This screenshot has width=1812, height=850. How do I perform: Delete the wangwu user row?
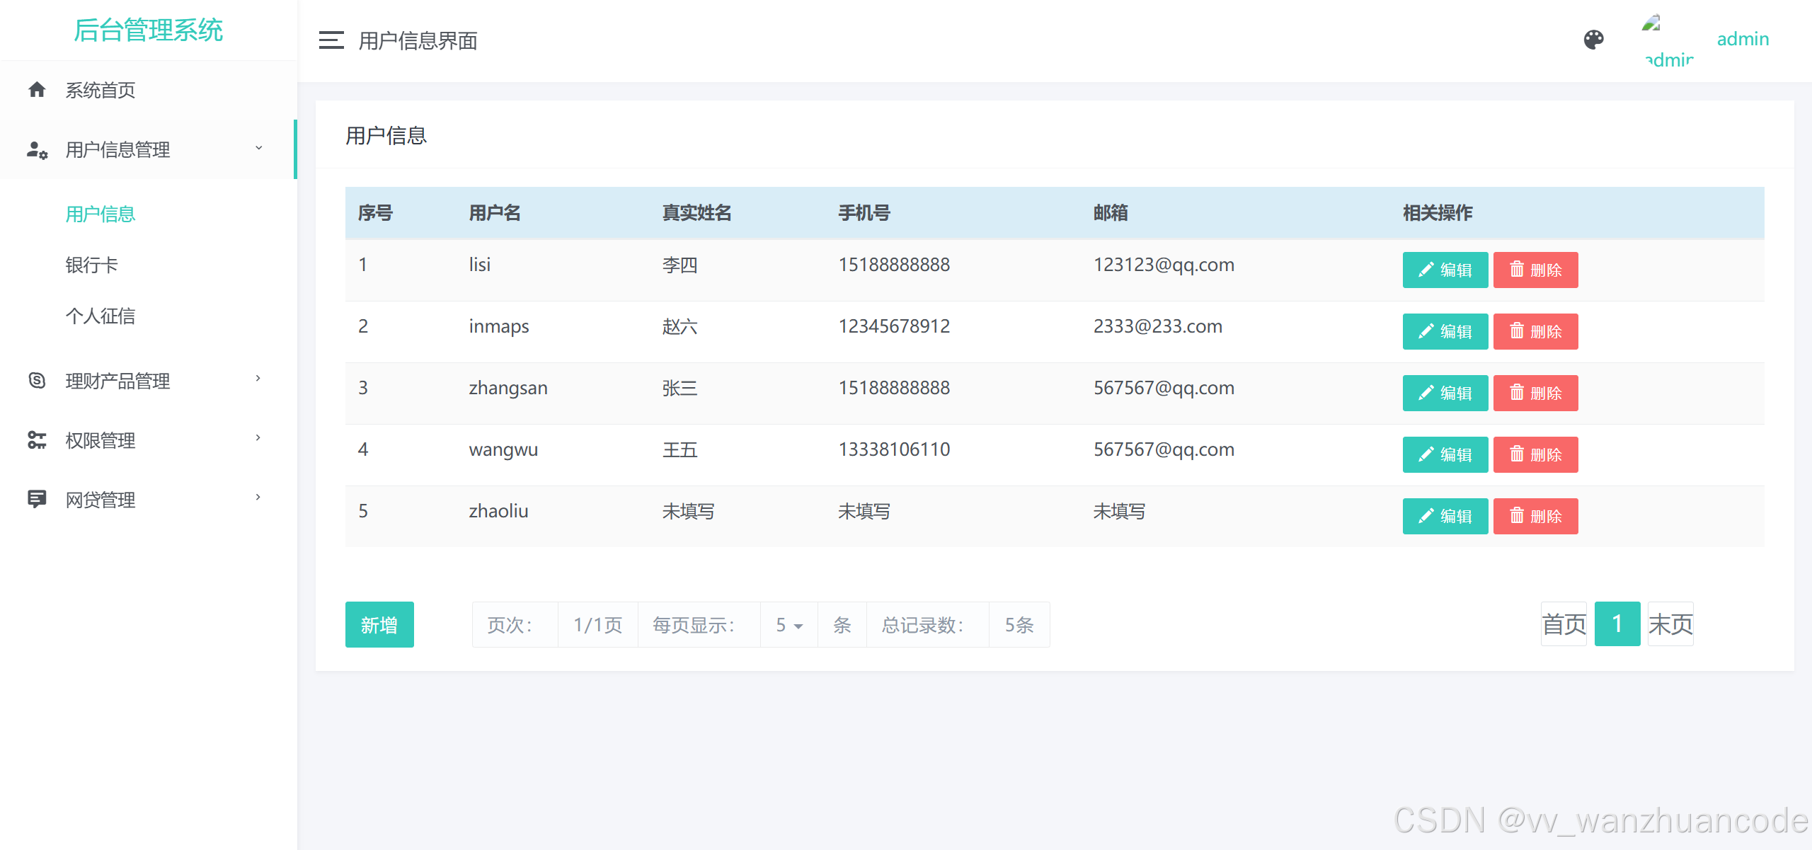click(1535, 454)
